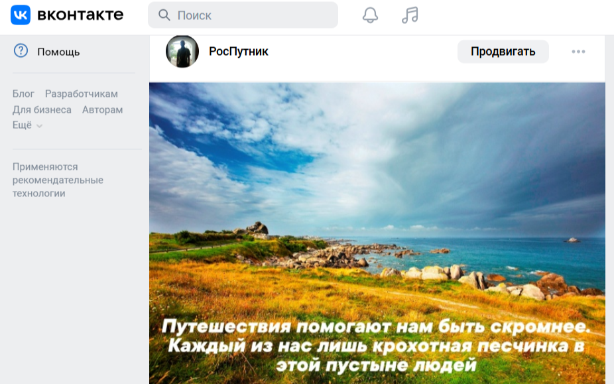The height and width of the screenshot is (384, 614).
Task: Open the Разработчикам link
Action: click(81, 94)
